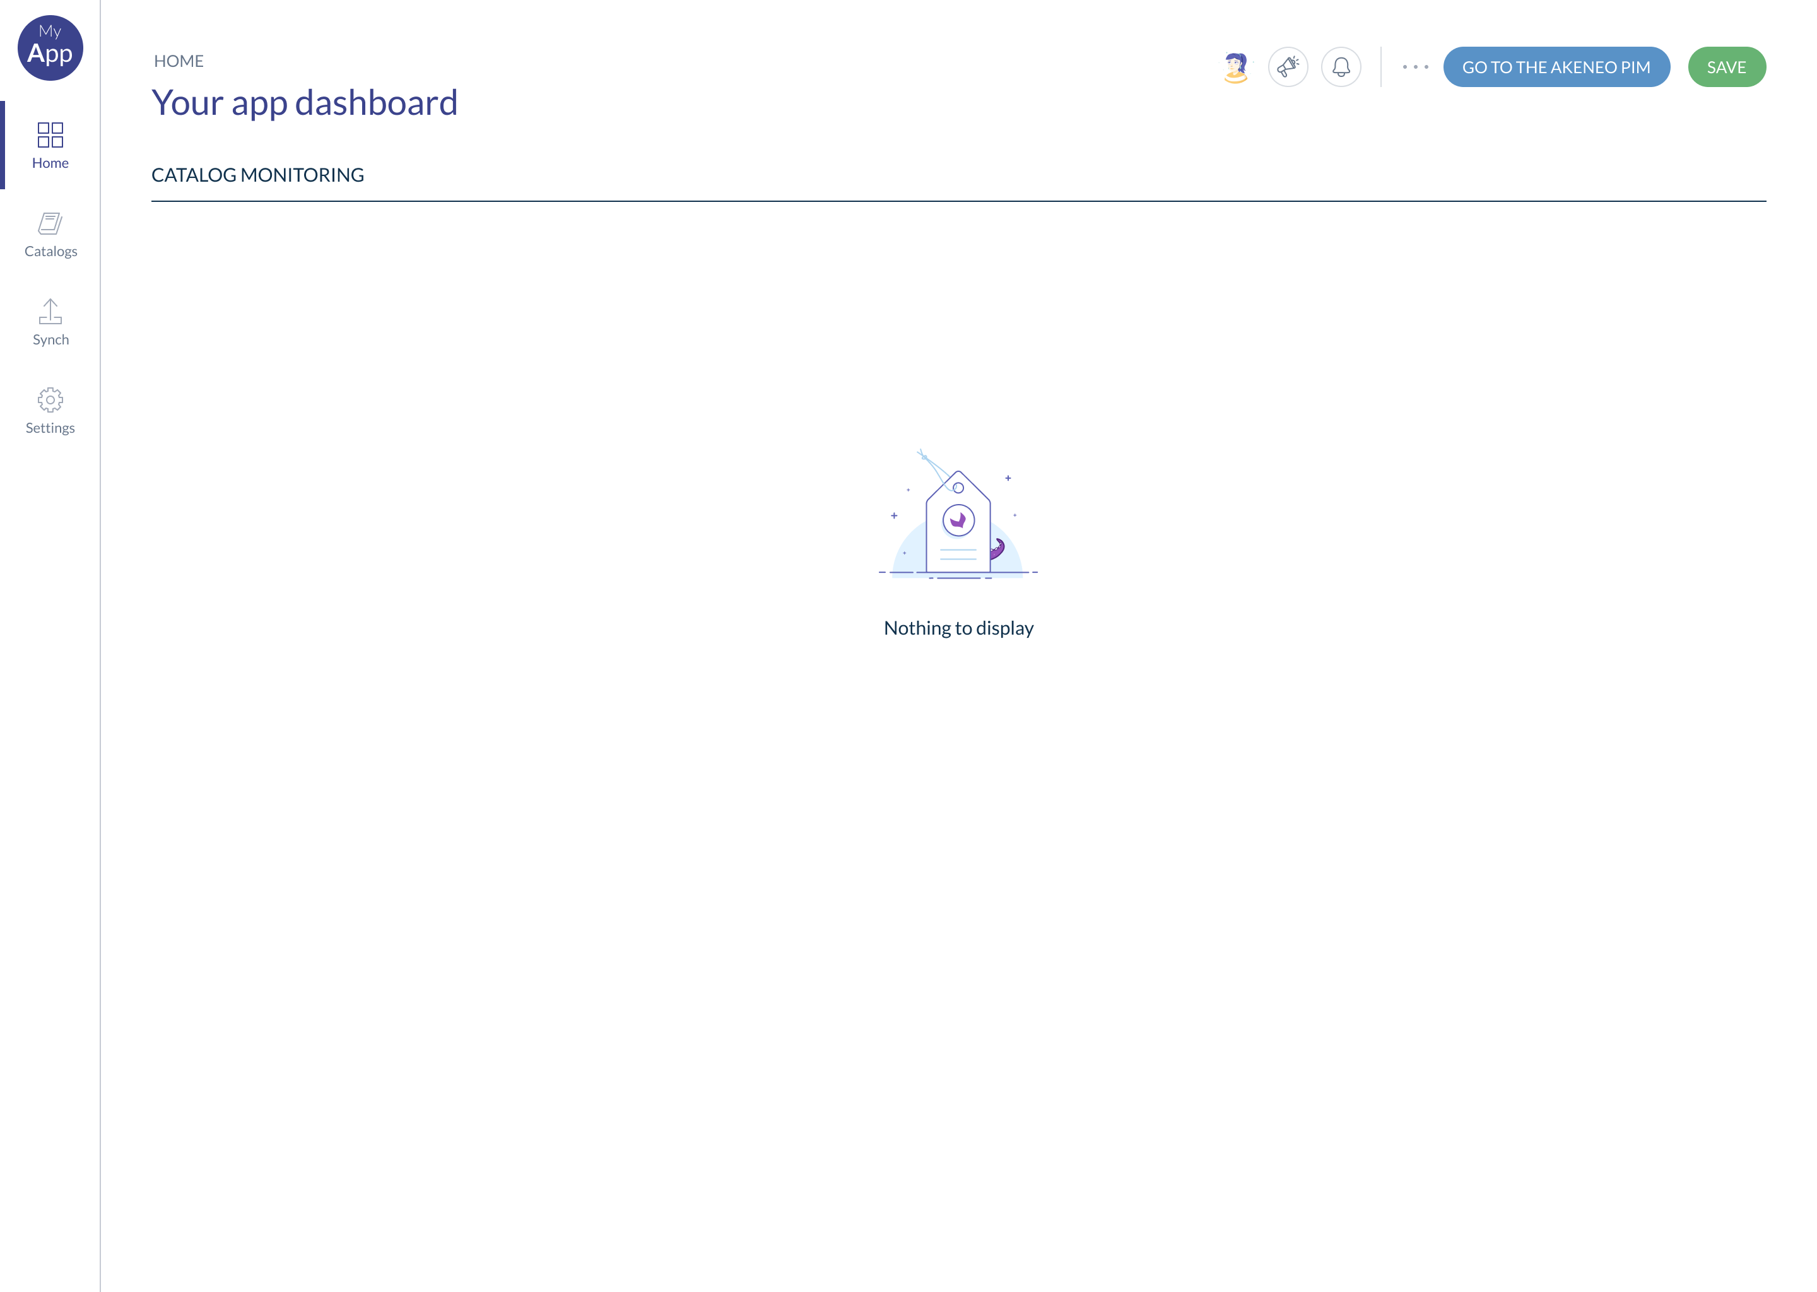The height and width of the screenshot is (1292, 1817).
Task: Open Catalogs from the sidebar icon
Action: point(50,223)
